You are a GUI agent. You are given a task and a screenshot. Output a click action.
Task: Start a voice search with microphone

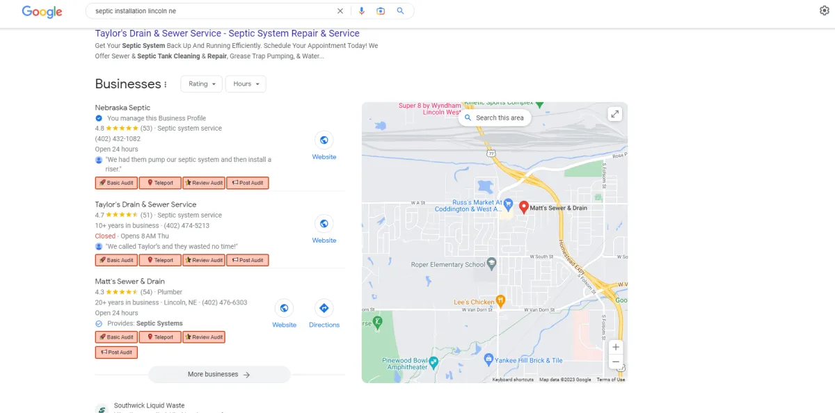coord(361,11)
